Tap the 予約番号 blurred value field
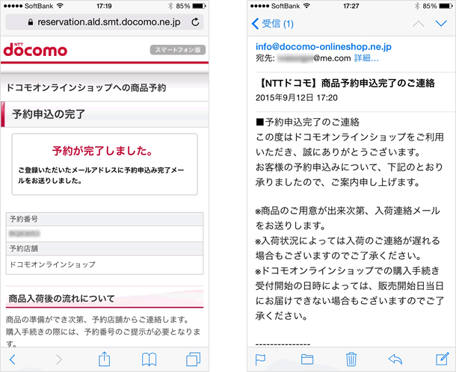Viewport: 456px width, 372px height. click(x=105, y=234)
